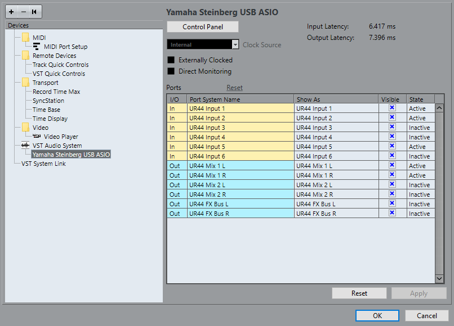The image size is (454, 326).
Task: Click the Cancel button
Action: coord(427,315)
